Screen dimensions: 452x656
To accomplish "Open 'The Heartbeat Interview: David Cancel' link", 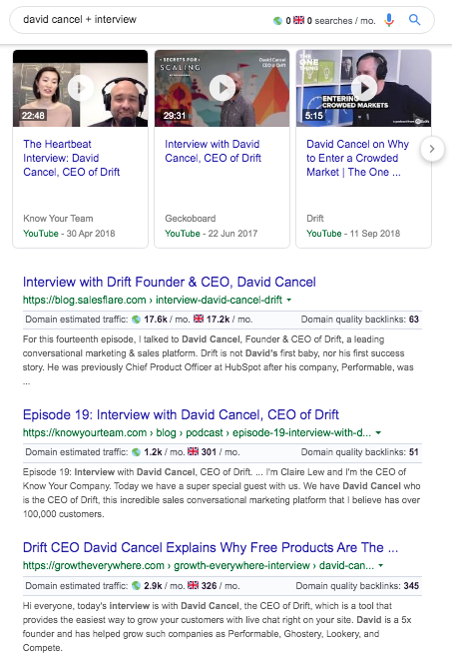I will 72,158.
